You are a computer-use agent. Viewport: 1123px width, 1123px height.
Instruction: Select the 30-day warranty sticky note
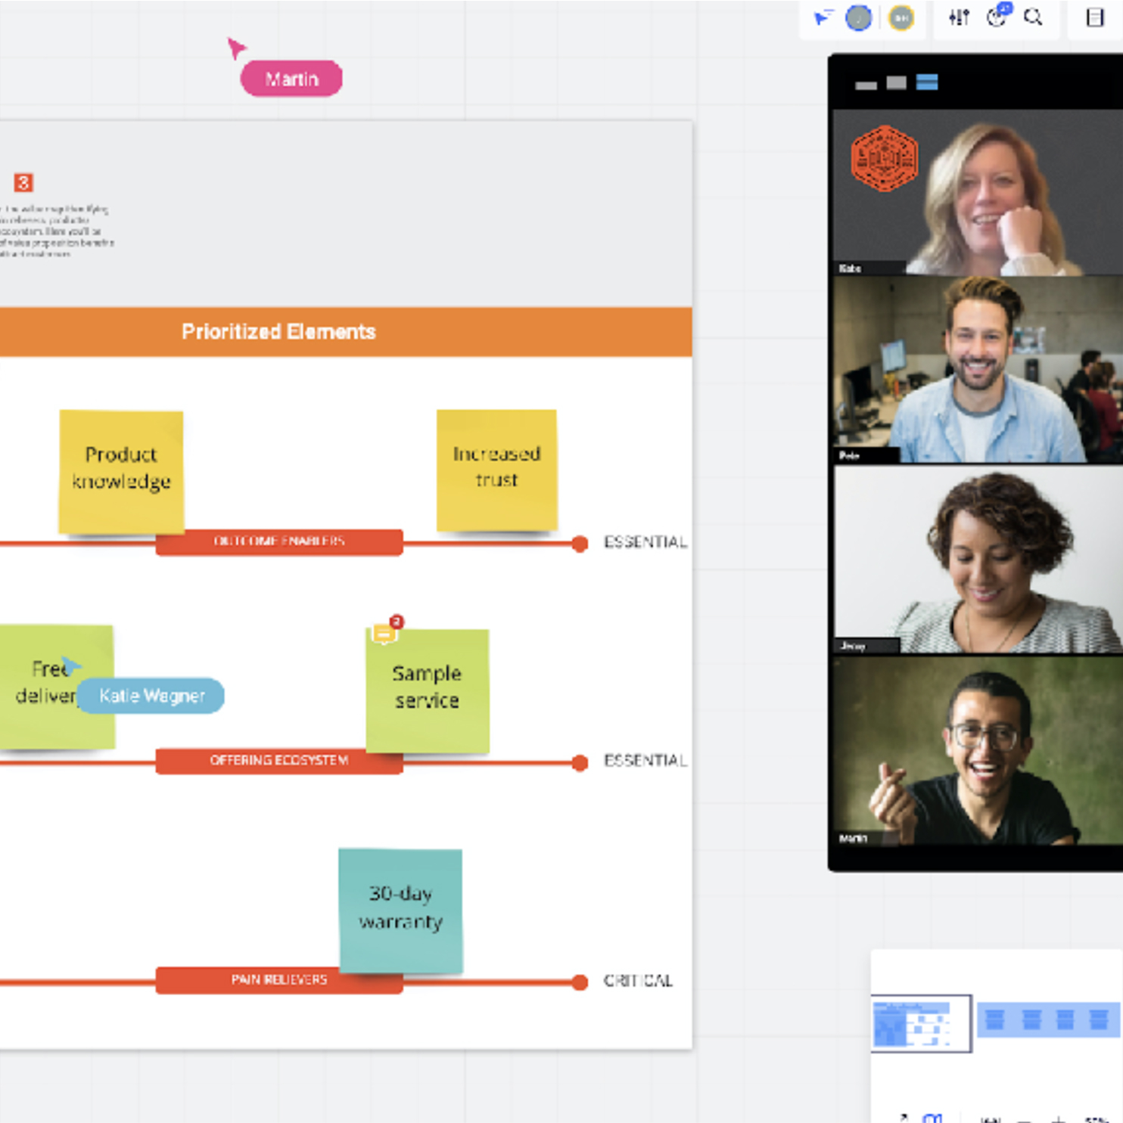tap(400, 910)
